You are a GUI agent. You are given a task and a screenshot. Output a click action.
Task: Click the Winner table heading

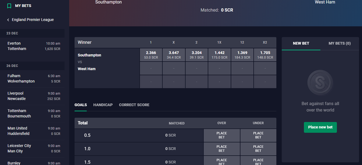(85, 42)
